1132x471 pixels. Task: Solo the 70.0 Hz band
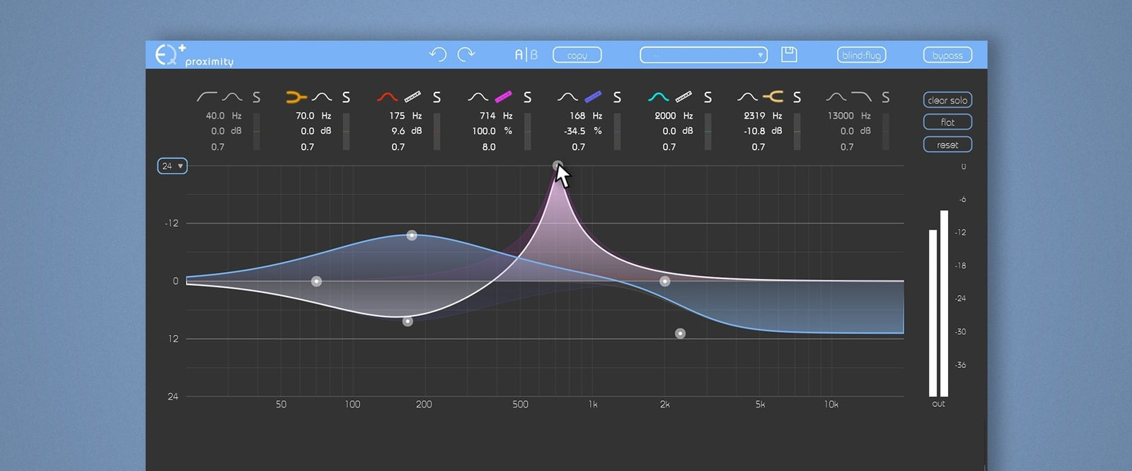[x=346, y=97]
